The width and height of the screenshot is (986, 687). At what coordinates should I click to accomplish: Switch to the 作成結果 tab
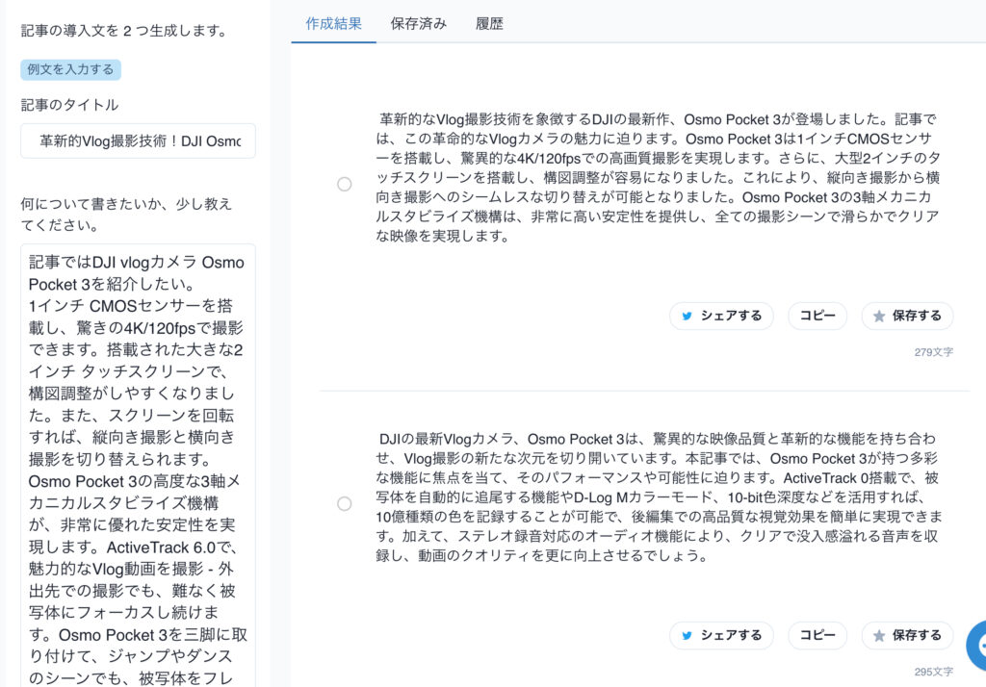click(333, 23)
